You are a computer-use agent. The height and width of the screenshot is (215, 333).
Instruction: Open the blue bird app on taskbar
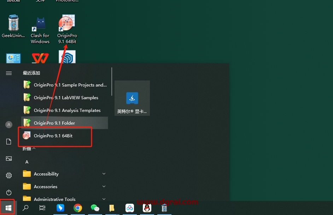pos(60,208)
